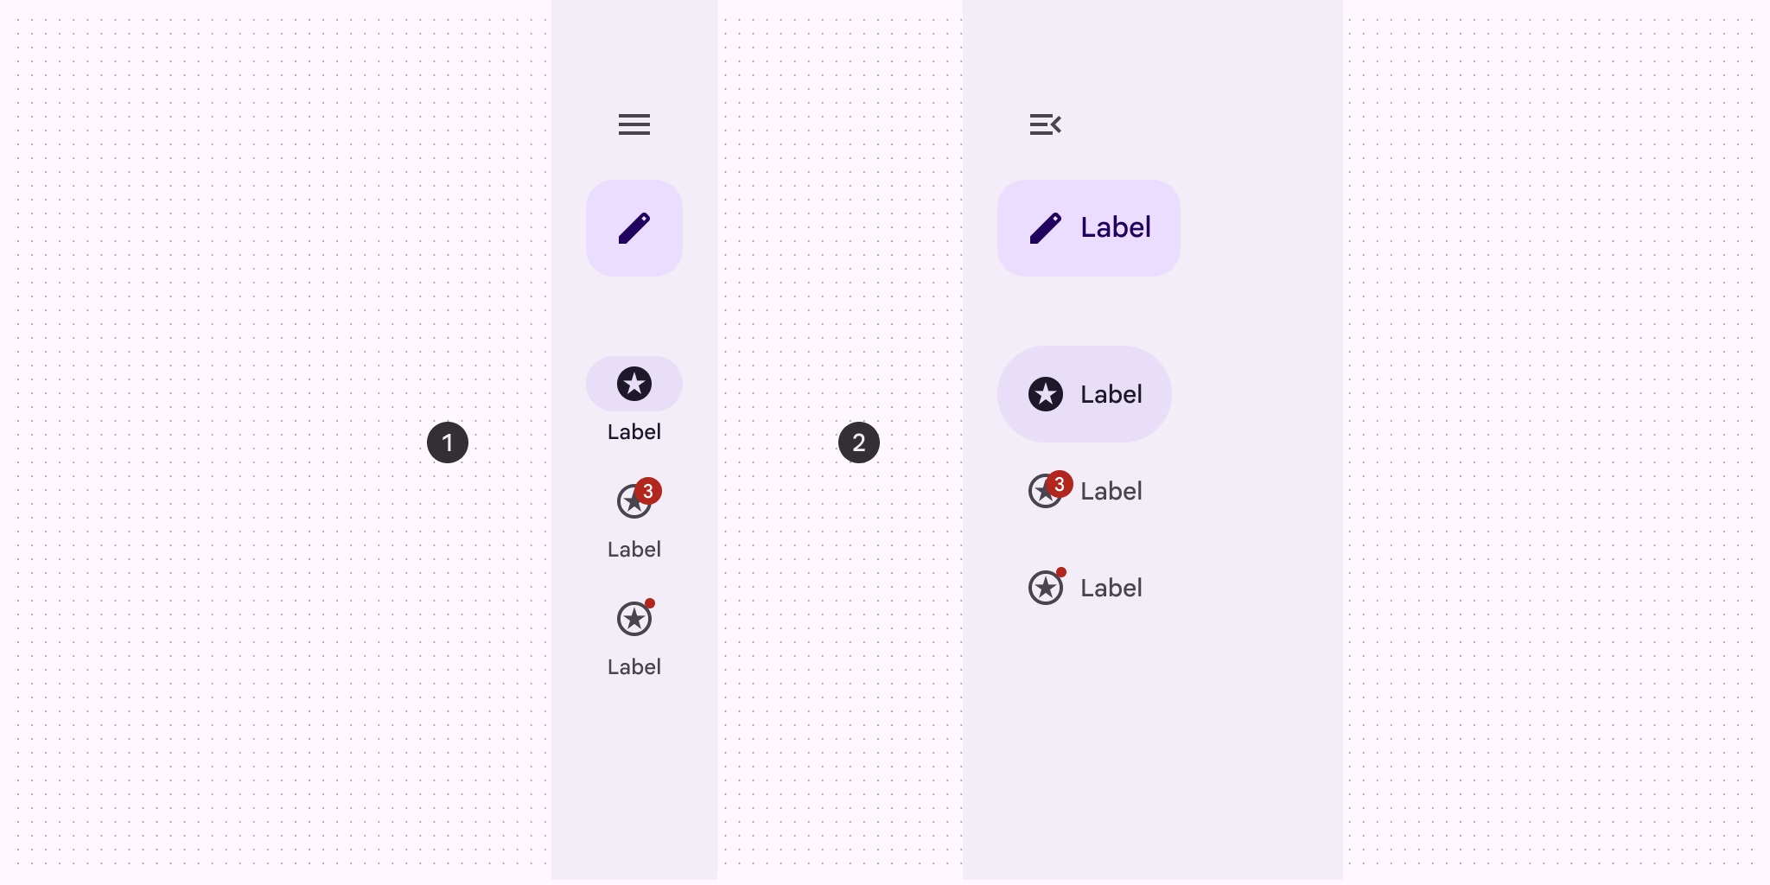
Task: Select the star with red dot in collapsed rail
Action: click(x=634, y=620)
